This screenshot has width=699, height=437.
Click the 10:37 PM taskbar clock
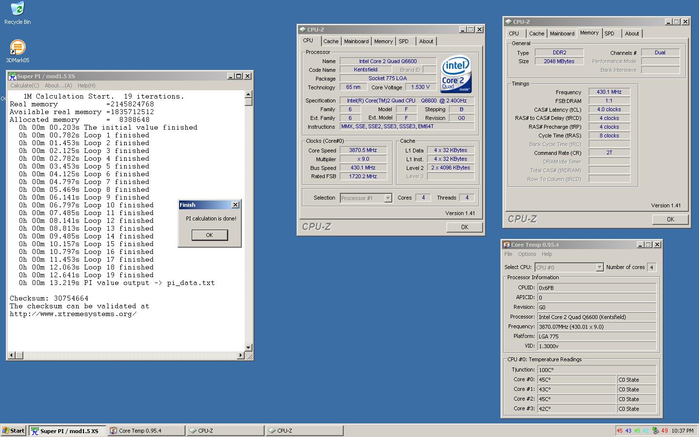[x=682, y=431]
